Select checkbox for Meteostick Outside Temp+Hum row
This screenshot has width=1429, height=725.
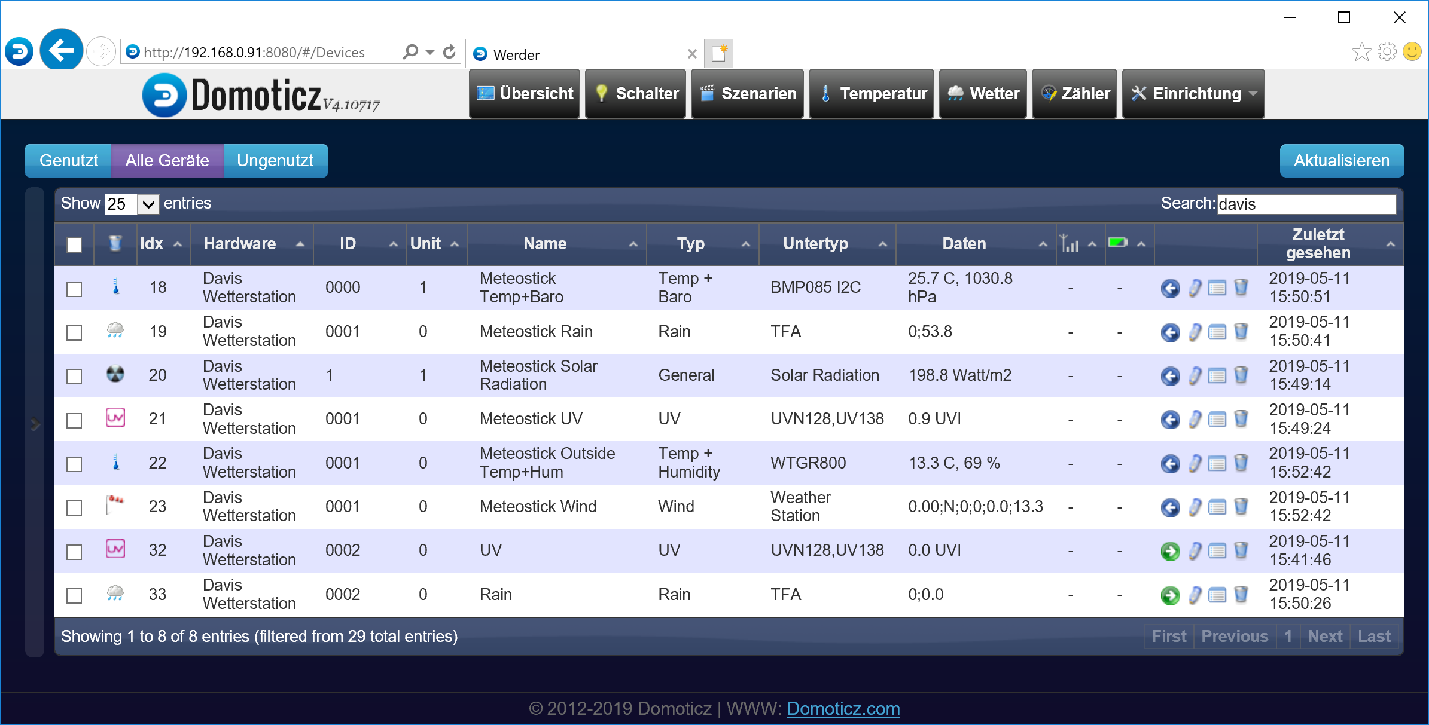click(74, 464)
